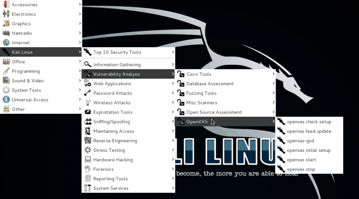
Task: Click the Open Source Assessment label
Action: [x=214, y=112]
